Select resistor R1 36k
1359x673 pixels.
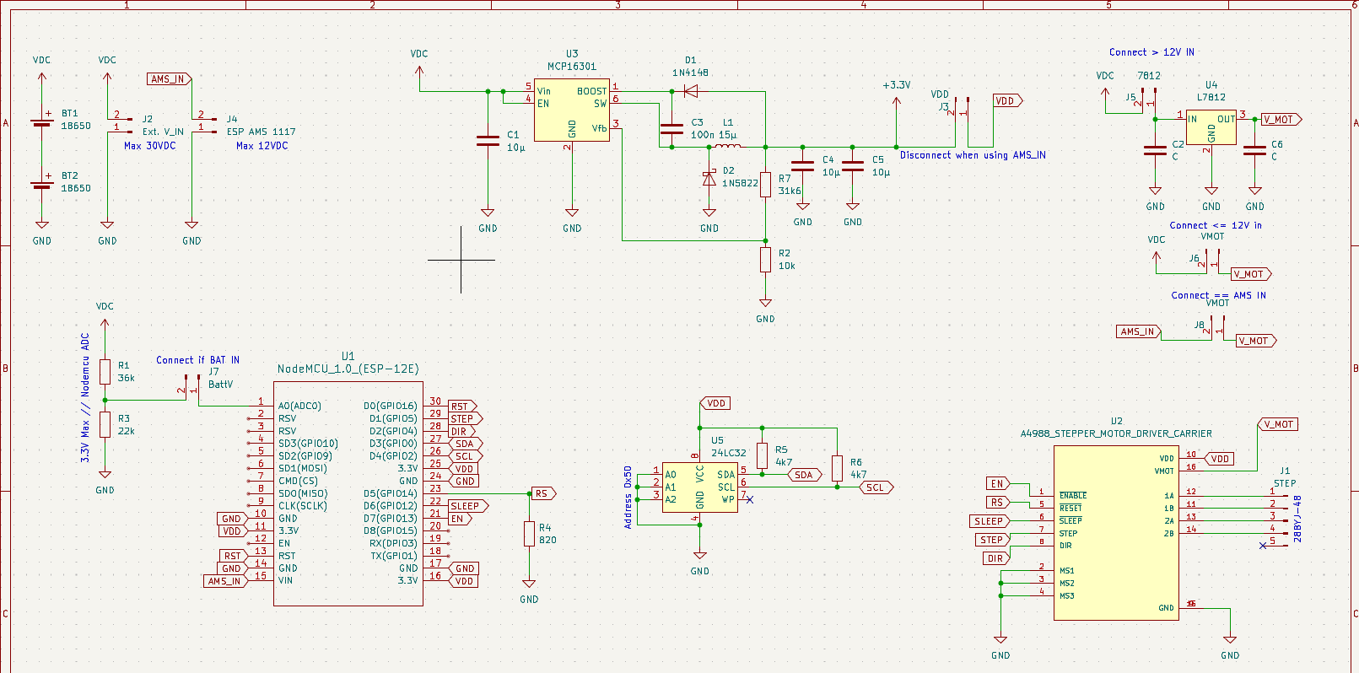pyautogui.click(x=105, y=372)
